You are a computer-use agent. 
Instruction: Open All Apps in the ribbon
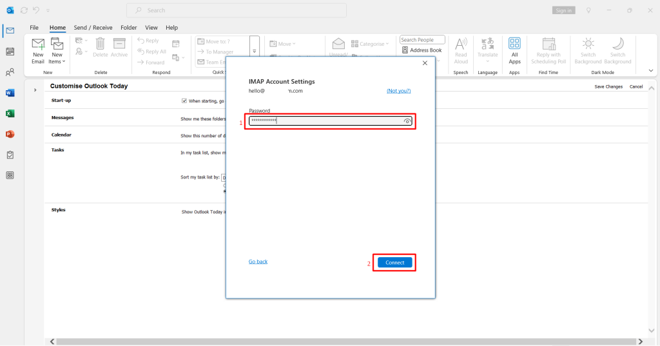tap(514, 51)
